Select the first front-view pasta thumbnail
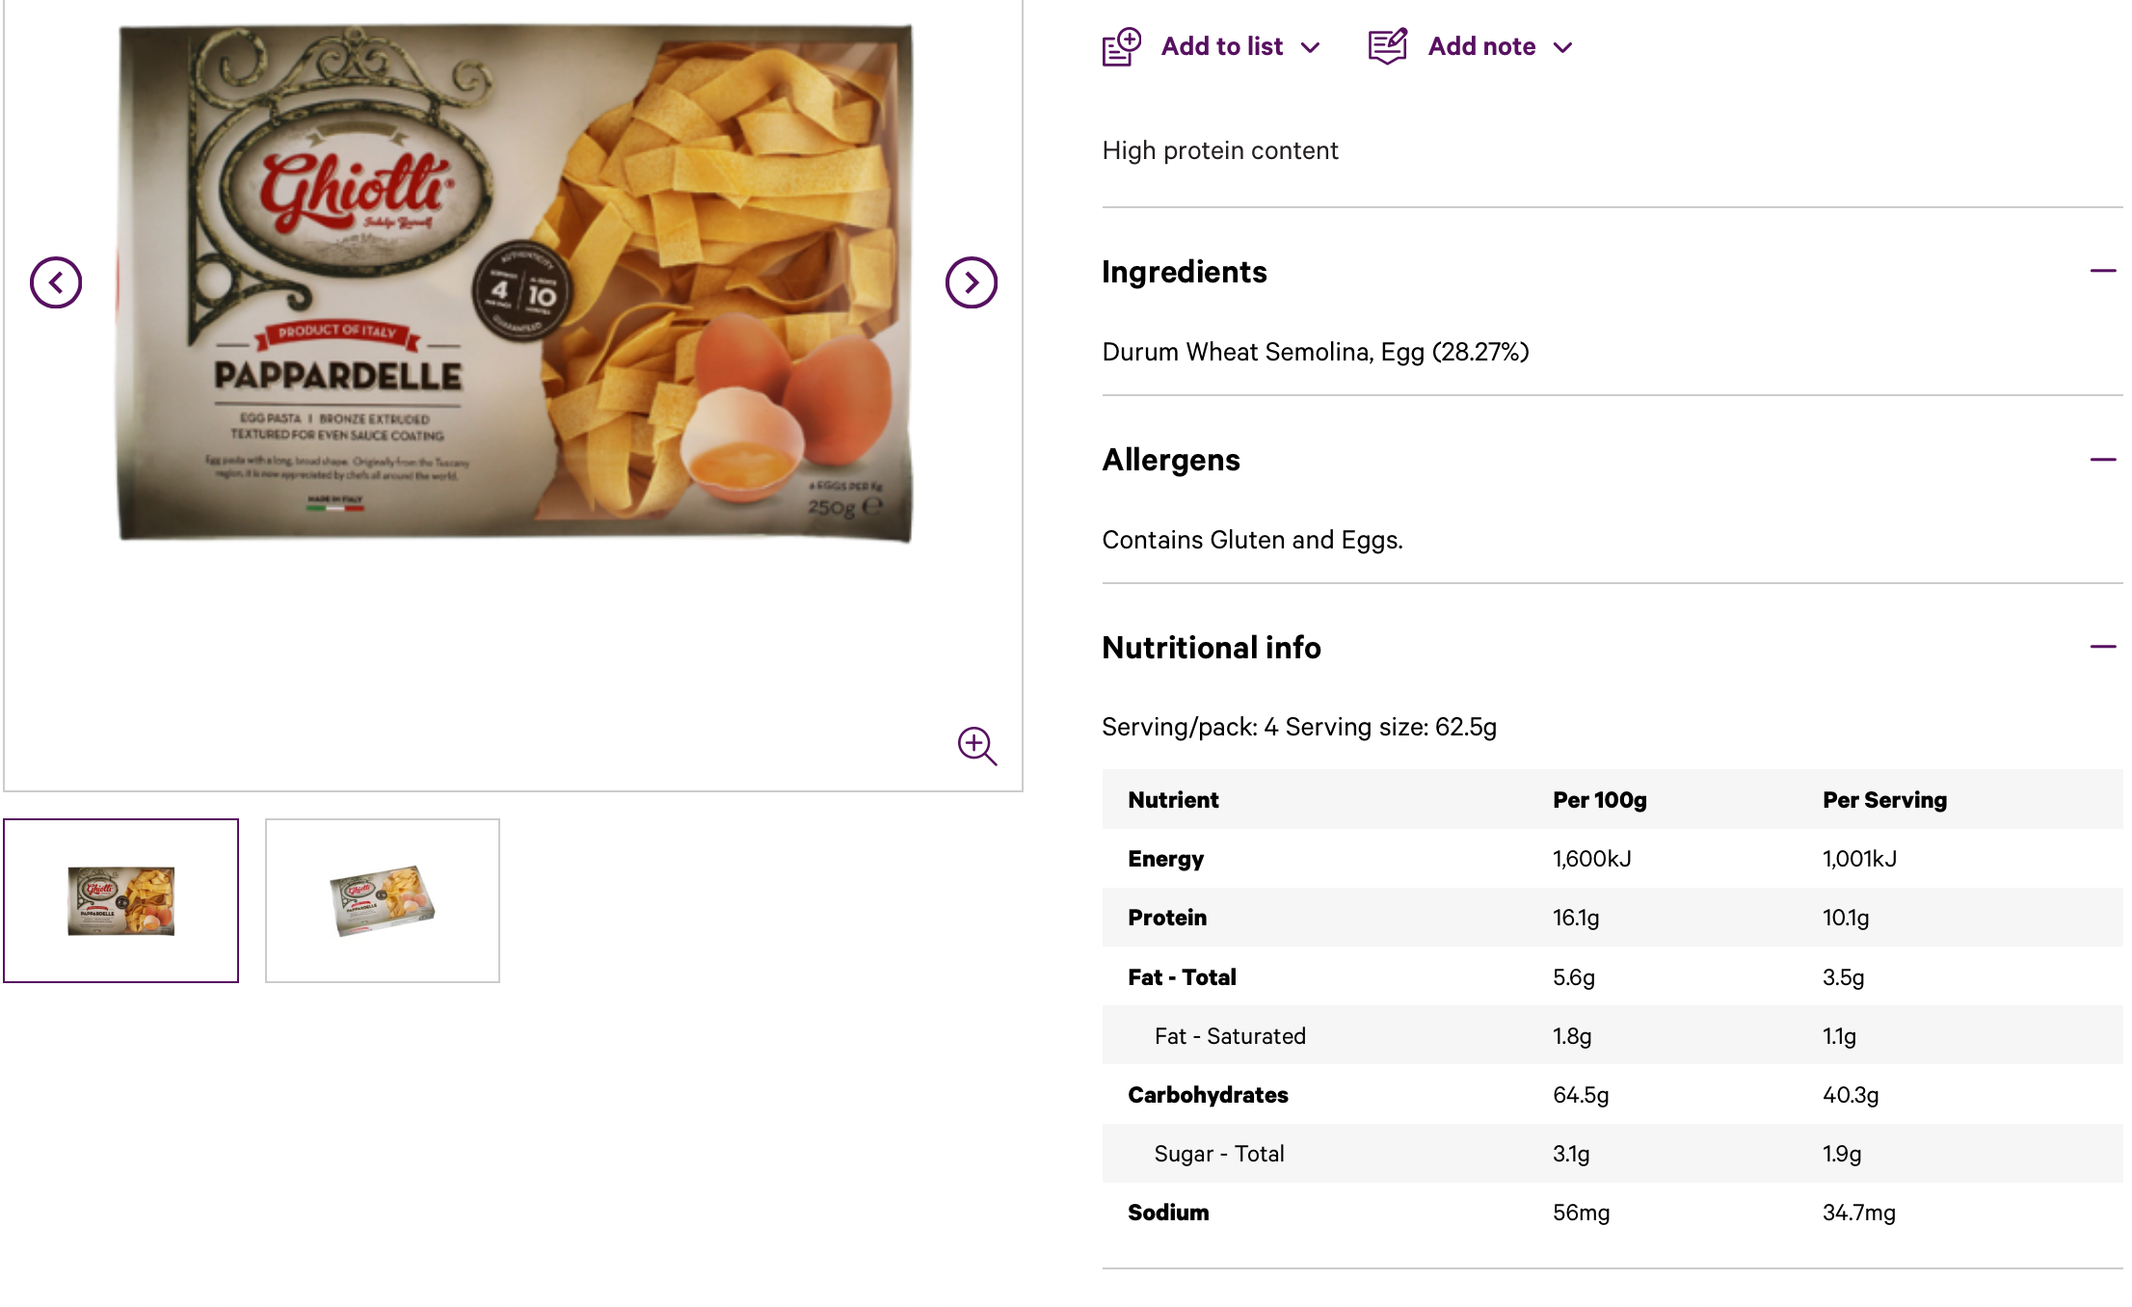 [x=121, y=900]
